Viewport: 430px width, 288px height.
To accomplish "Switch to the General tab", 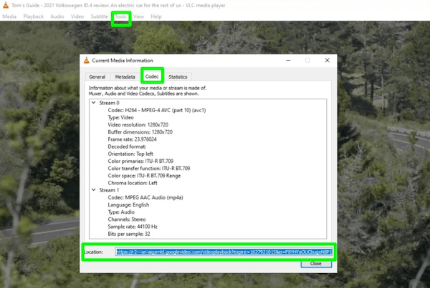I will (97, 77).
